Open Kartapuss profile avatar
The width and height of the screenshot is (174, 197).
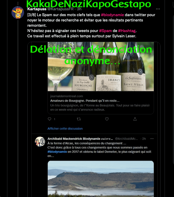18,12
